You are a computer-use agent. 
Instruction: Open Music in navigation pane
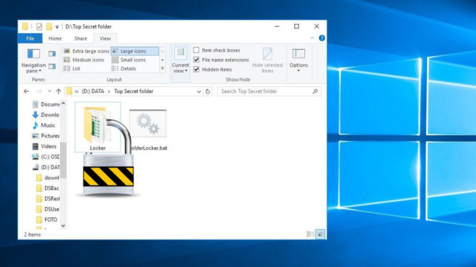[x=43, y=126]
